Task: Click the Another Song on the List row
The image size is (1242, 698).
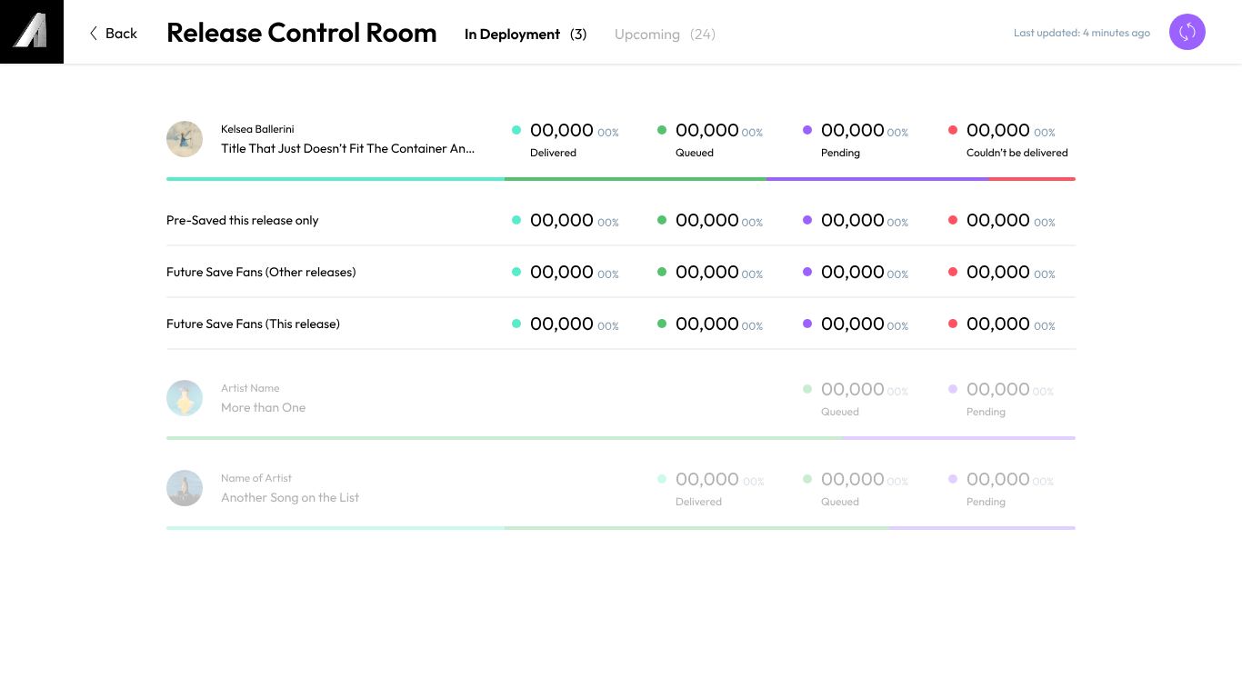Action: (x=290, y=497)
